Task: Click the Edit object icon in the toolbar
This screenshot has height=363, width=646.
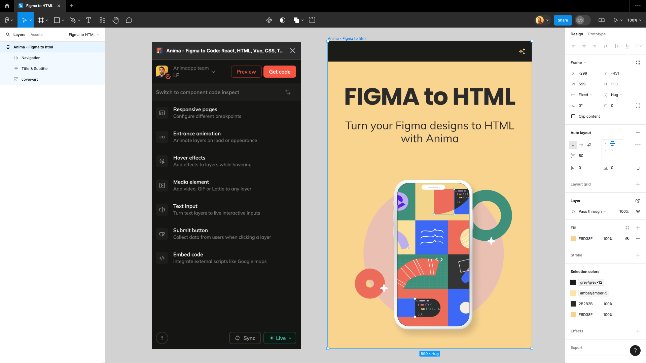Action: 312,20
